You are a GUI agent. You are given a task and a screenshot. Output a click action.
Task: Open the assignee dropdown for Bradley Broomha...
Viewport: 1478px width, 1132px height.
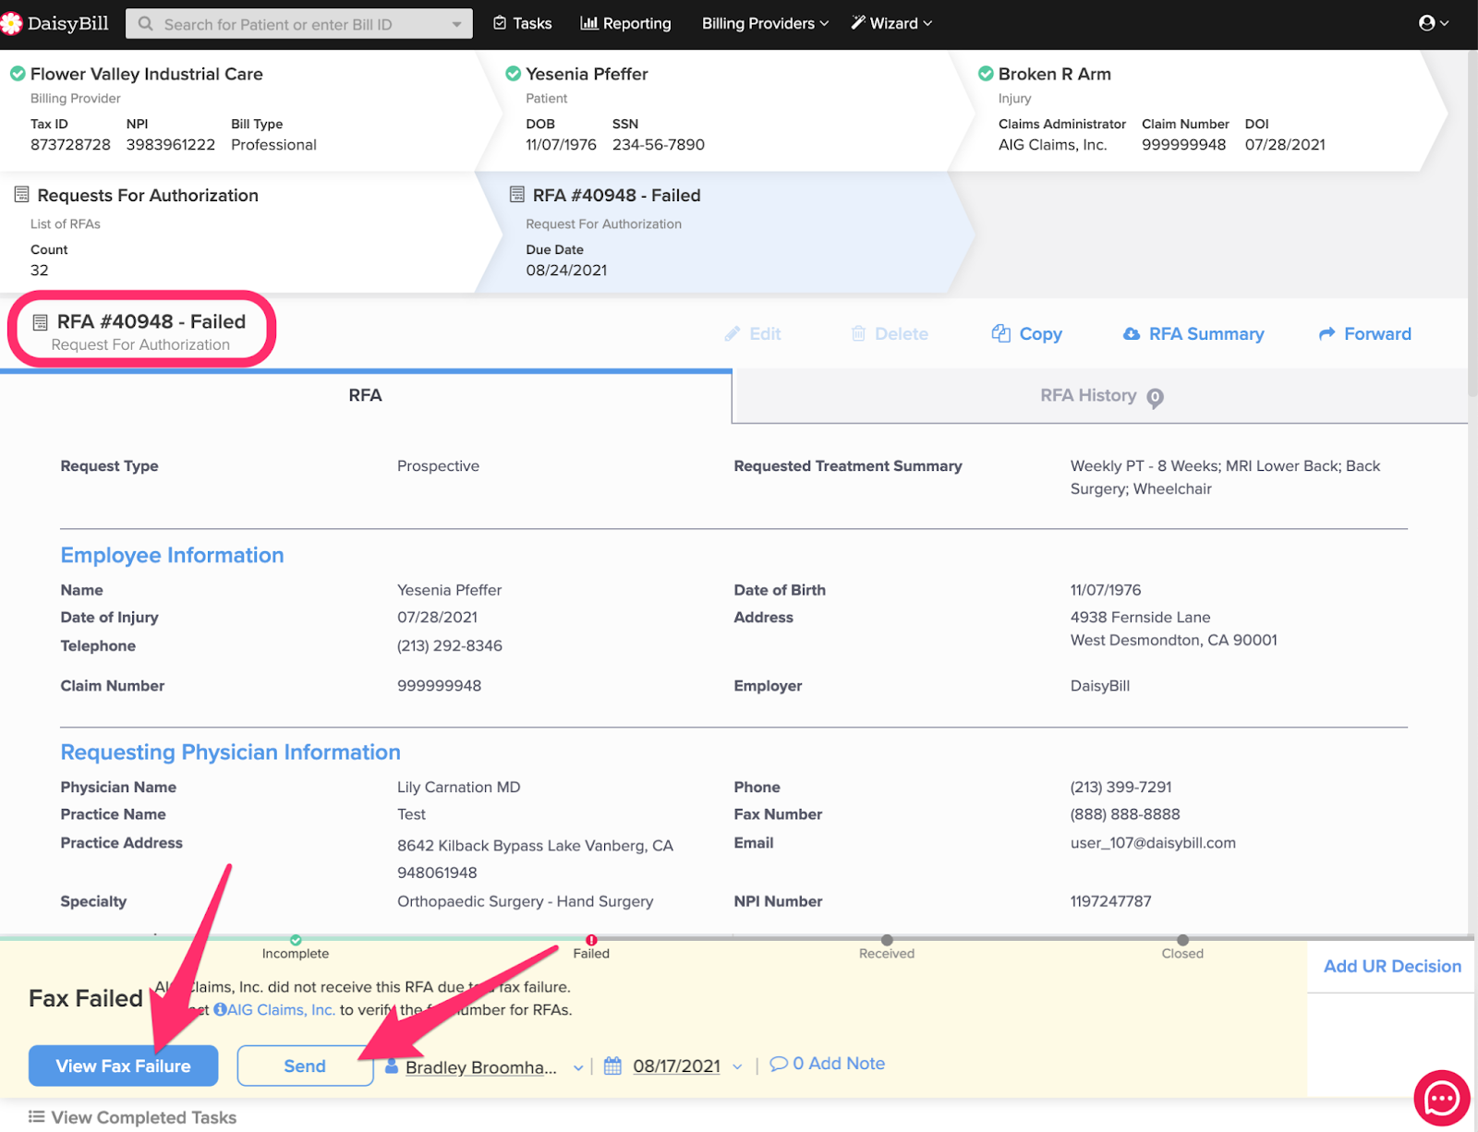[x=577, y=1067]
